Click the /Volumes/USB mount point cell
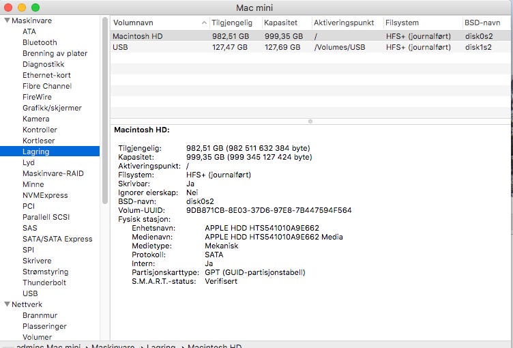513x348 pixels. (x=340, y=47)
